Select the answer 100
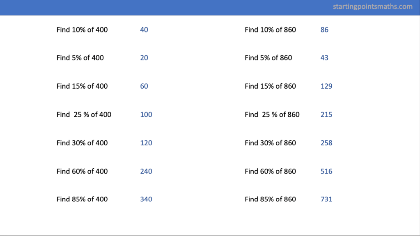The height and width of the screenshot is (236, 420). [146, 115]
